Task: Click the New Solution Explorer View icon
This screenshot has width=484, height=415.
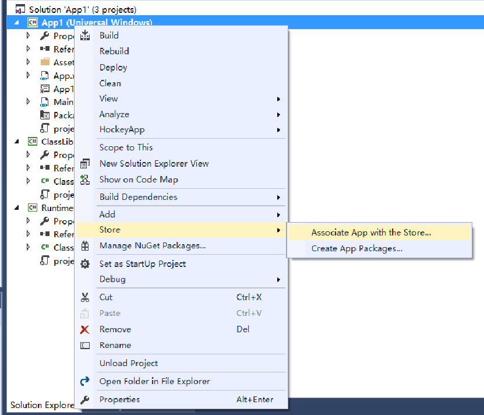Action: click(85, 163)
